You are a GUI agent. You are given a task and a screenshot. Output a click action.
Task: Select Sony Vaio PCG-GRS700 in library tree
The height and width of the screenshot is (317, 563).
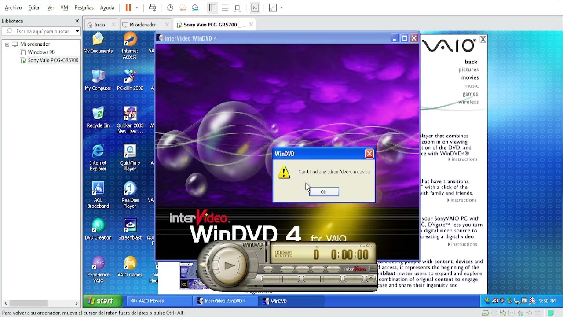(49, 60)
